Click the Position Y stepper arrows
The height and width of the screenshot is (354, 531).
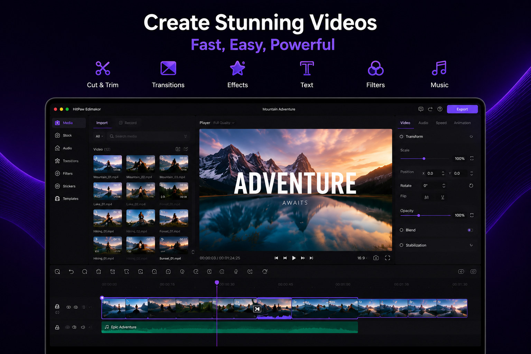(x=472, y=173)
